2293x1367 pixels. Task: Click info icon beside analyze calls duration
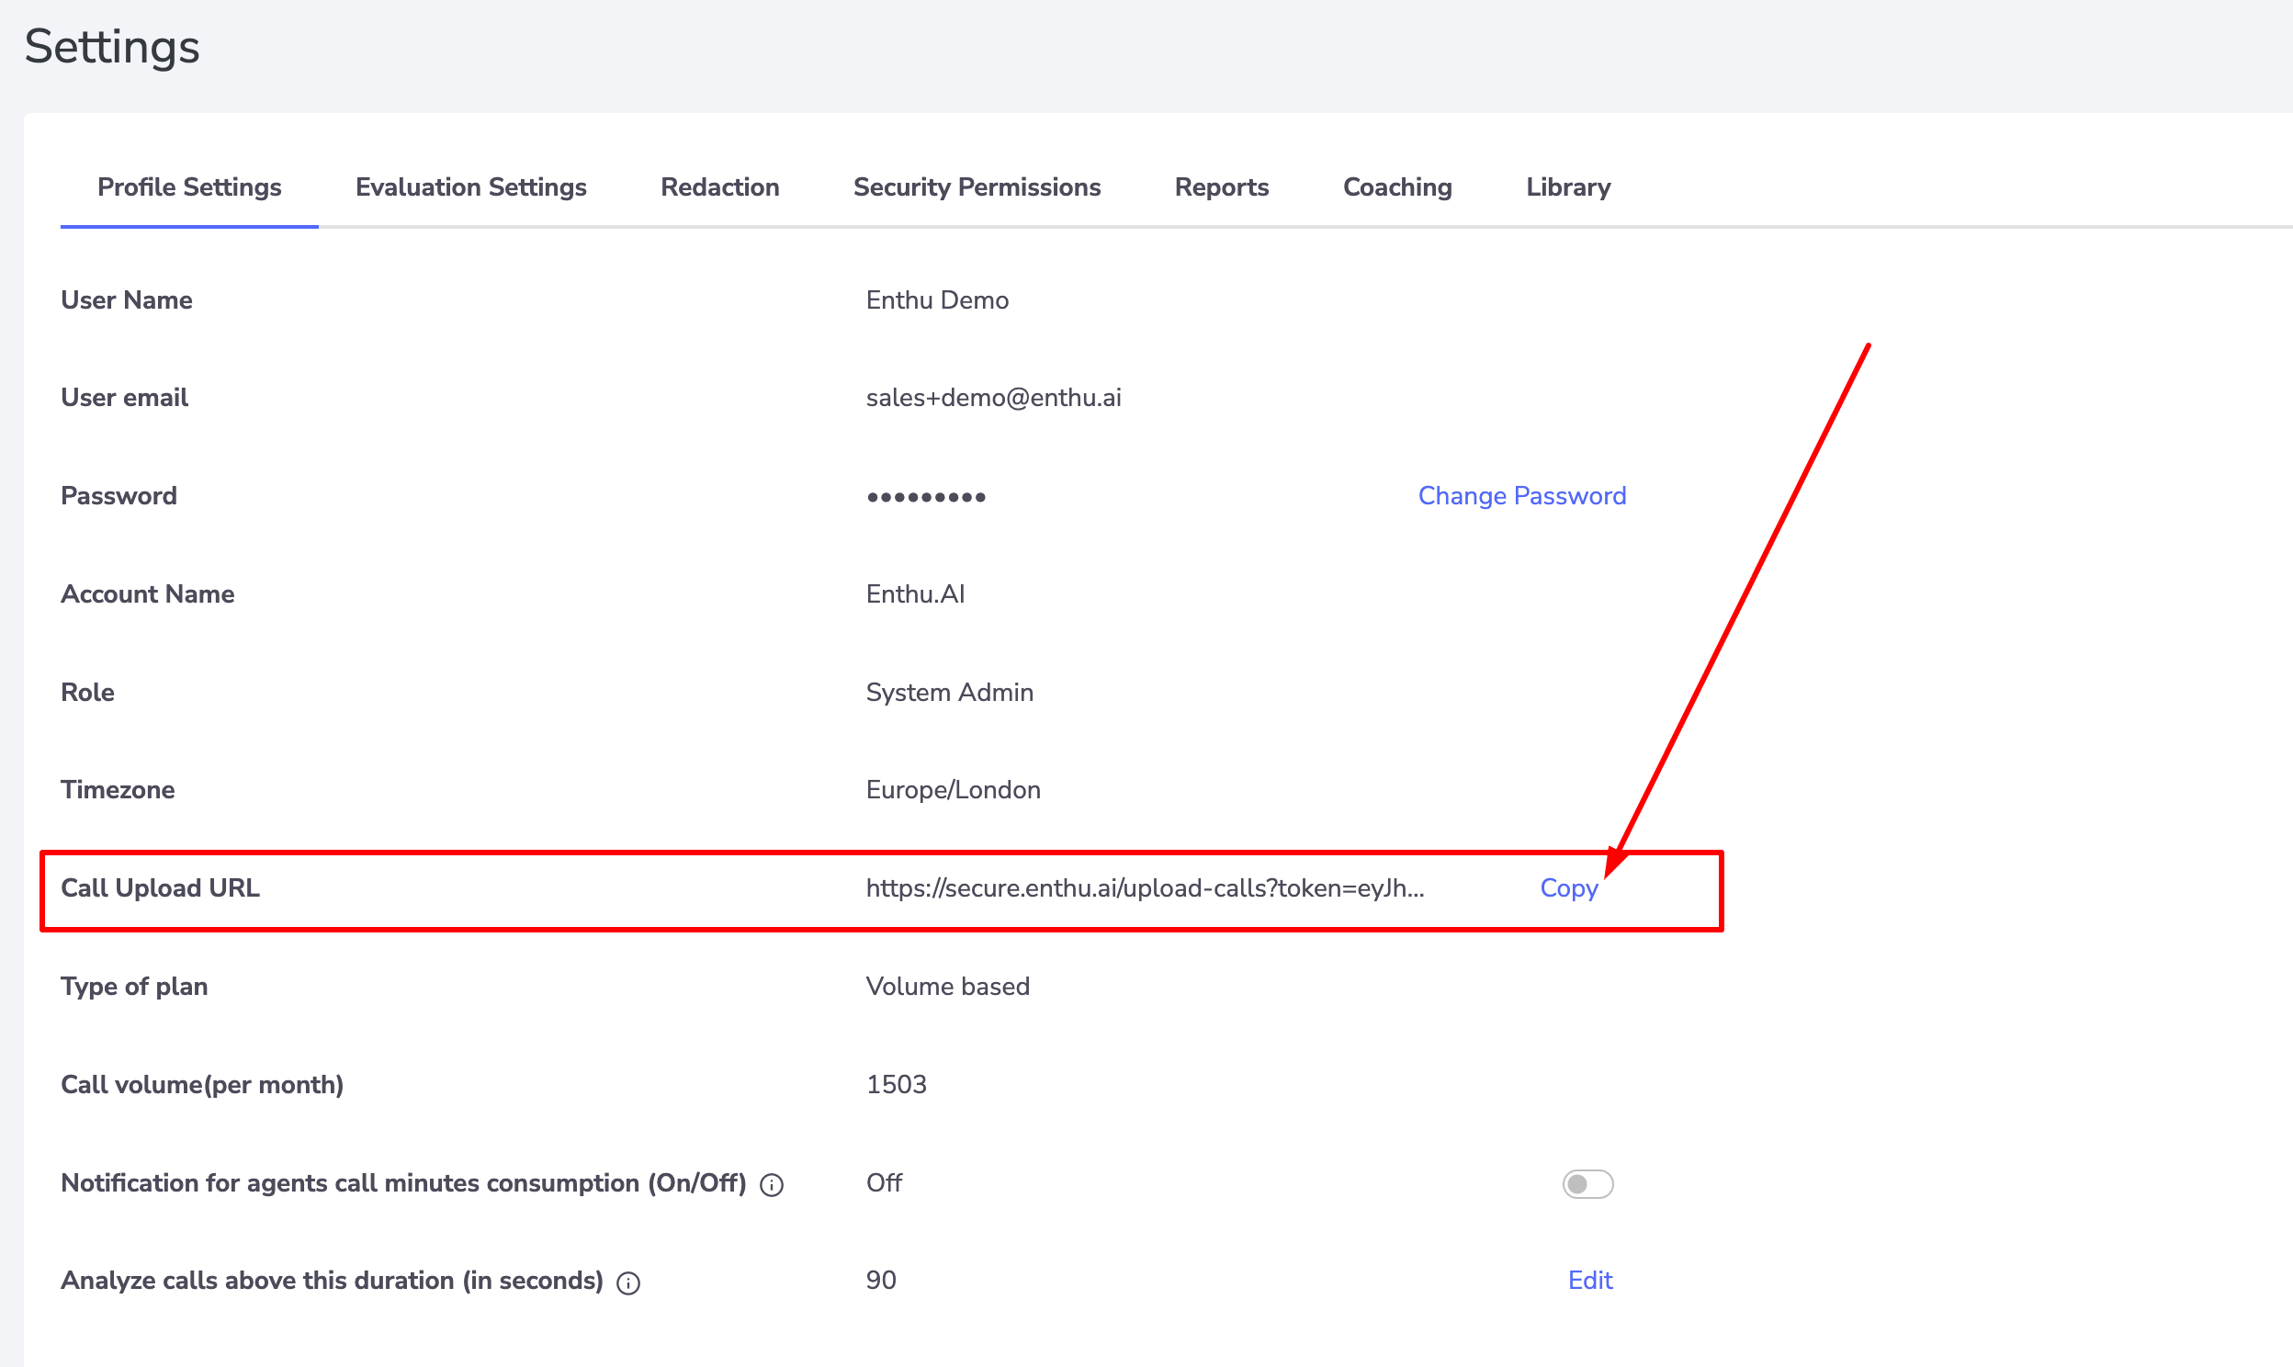[628, 1283]
